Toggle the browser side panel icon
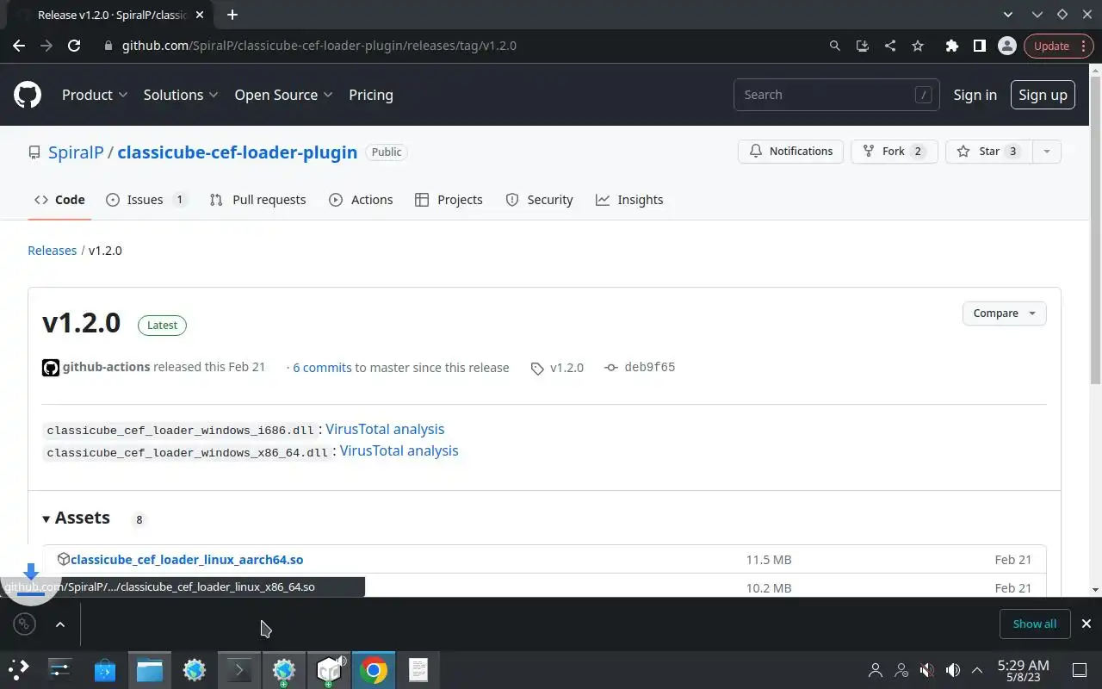 [x=979, y=46]
